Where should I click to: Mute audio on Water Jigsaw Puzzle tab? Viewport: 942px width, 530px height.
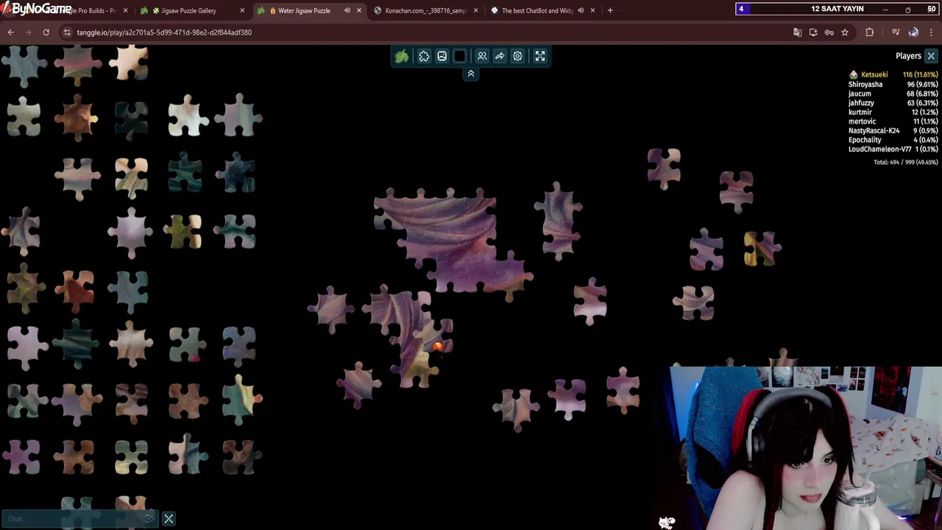click(x=347, y=10)
